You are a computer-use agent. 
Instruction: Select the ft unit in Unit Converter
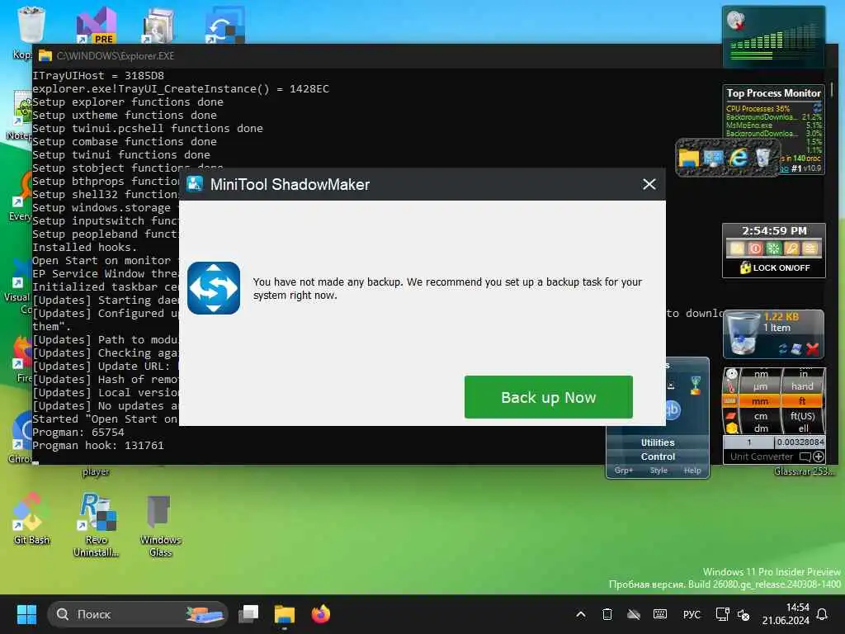(802, 401)
